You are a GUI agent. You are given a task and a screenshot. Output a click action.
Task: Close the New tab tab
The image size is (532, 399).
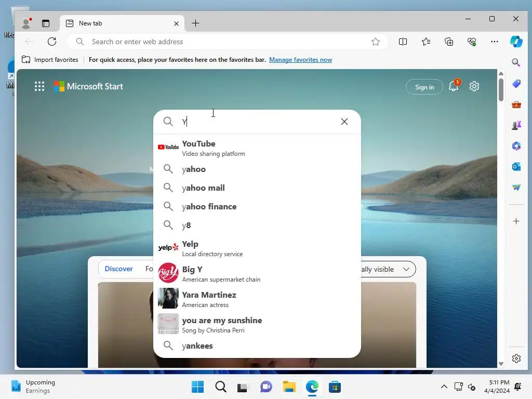[x=176, y=23]
